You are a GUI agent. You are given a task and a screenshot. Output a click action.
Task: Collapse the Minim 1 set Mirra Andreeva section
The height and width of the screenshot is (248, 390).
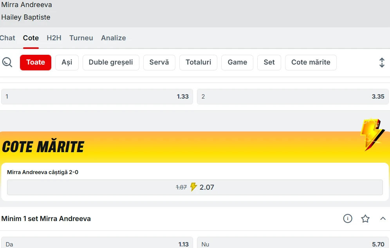(x=383, y=219)
